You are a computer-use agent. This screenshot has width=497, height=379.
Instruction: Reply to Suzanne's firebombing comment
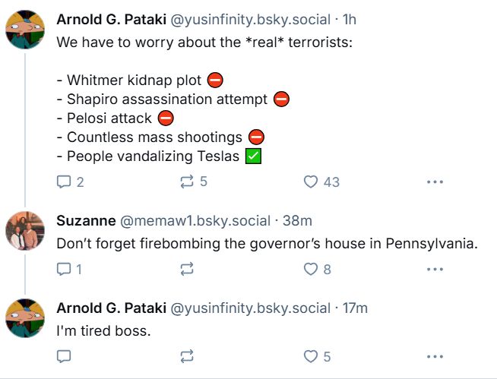pyautogui.click(x=69, y=270)
